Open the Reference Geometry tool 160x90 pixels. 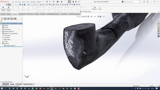click(x=94, y=8)
